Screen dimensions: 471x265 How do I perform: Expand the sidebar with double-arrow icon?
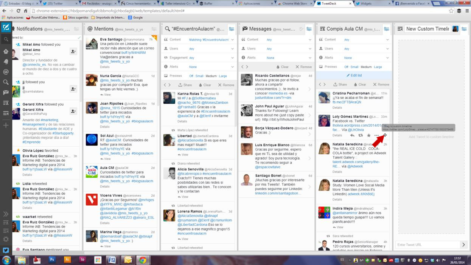pos(6,214)
